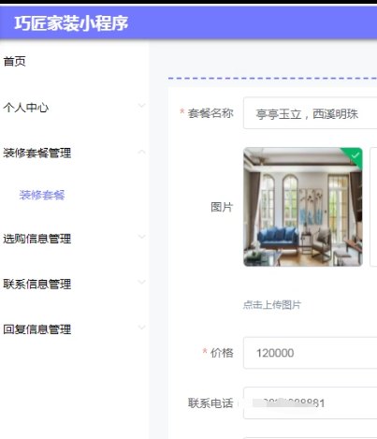This screenshot has width=377, height=439.
Task: Click the 联系电话 field label
Action: click(x=210, y=403)
